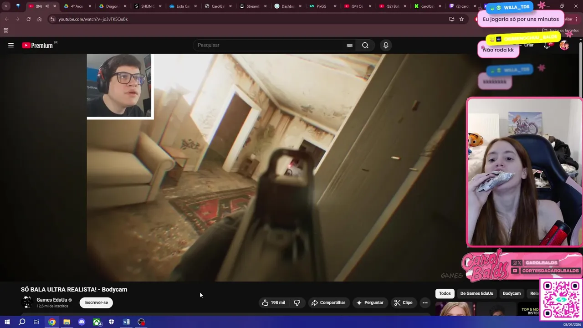Open the on-screen keyboard icon in search box
583x328 pixels.
tap(349, 45)
